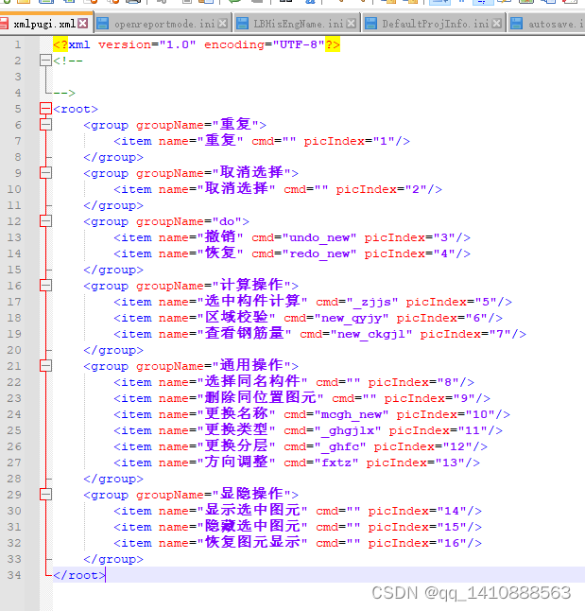Collapse the comment block on line 2
Viewport: 585px width, 611px height.
coord(45,60)
